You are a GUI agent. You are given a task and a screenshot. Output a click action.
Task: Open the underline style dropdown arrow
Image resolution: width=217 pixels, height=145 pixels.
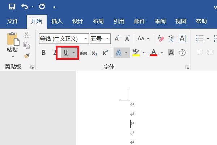tap(74, 53)
